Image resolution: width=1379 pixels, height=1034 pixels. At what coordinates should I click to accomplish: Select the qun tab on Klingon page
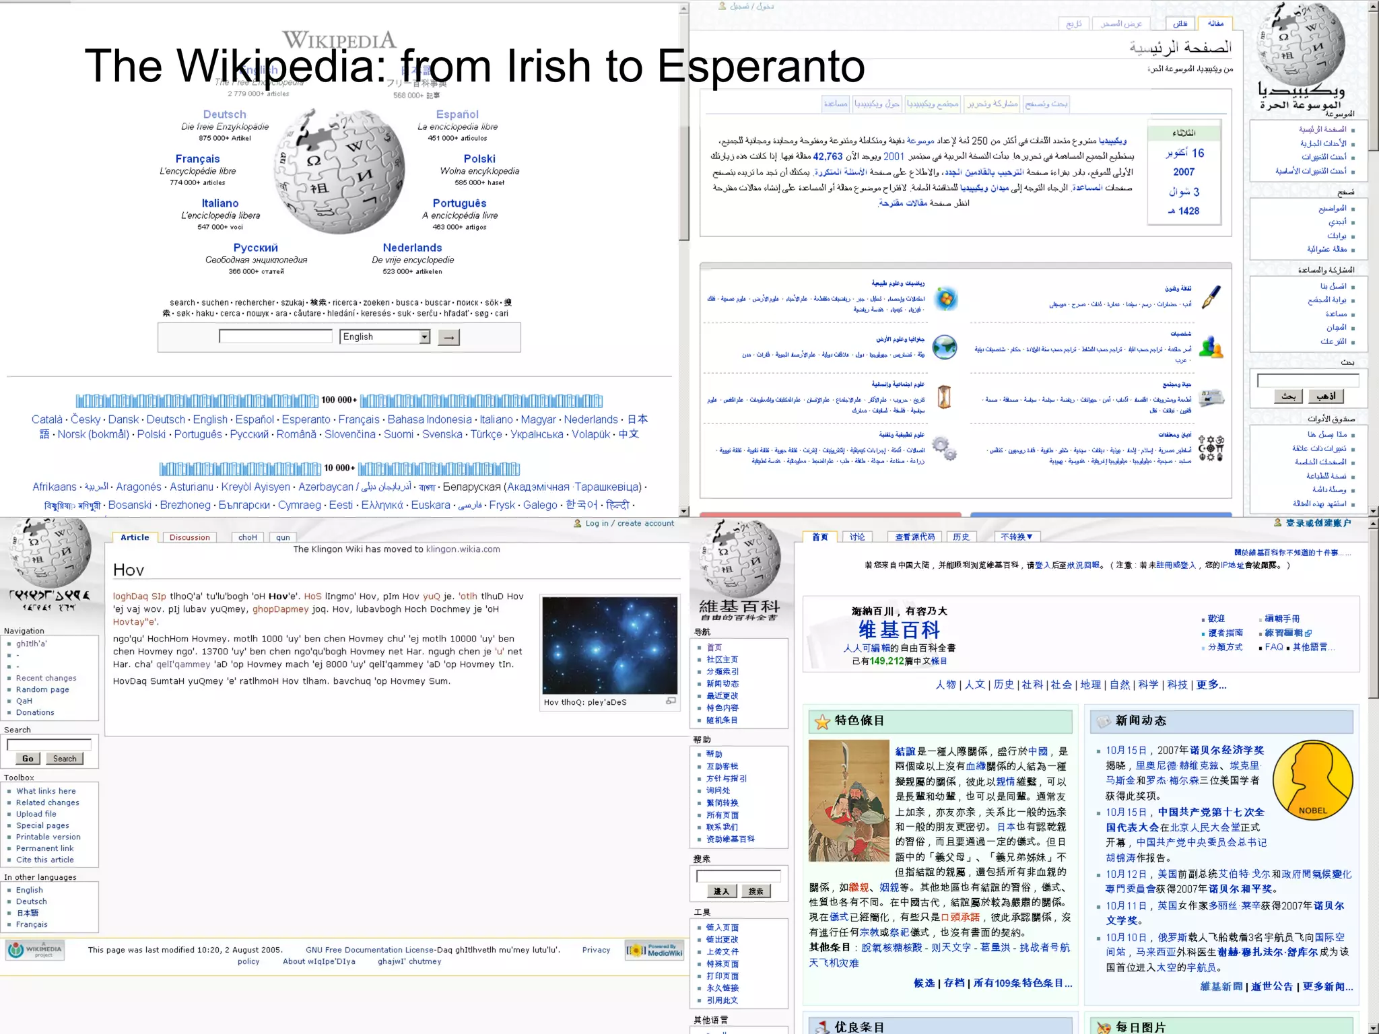point(283,537)
